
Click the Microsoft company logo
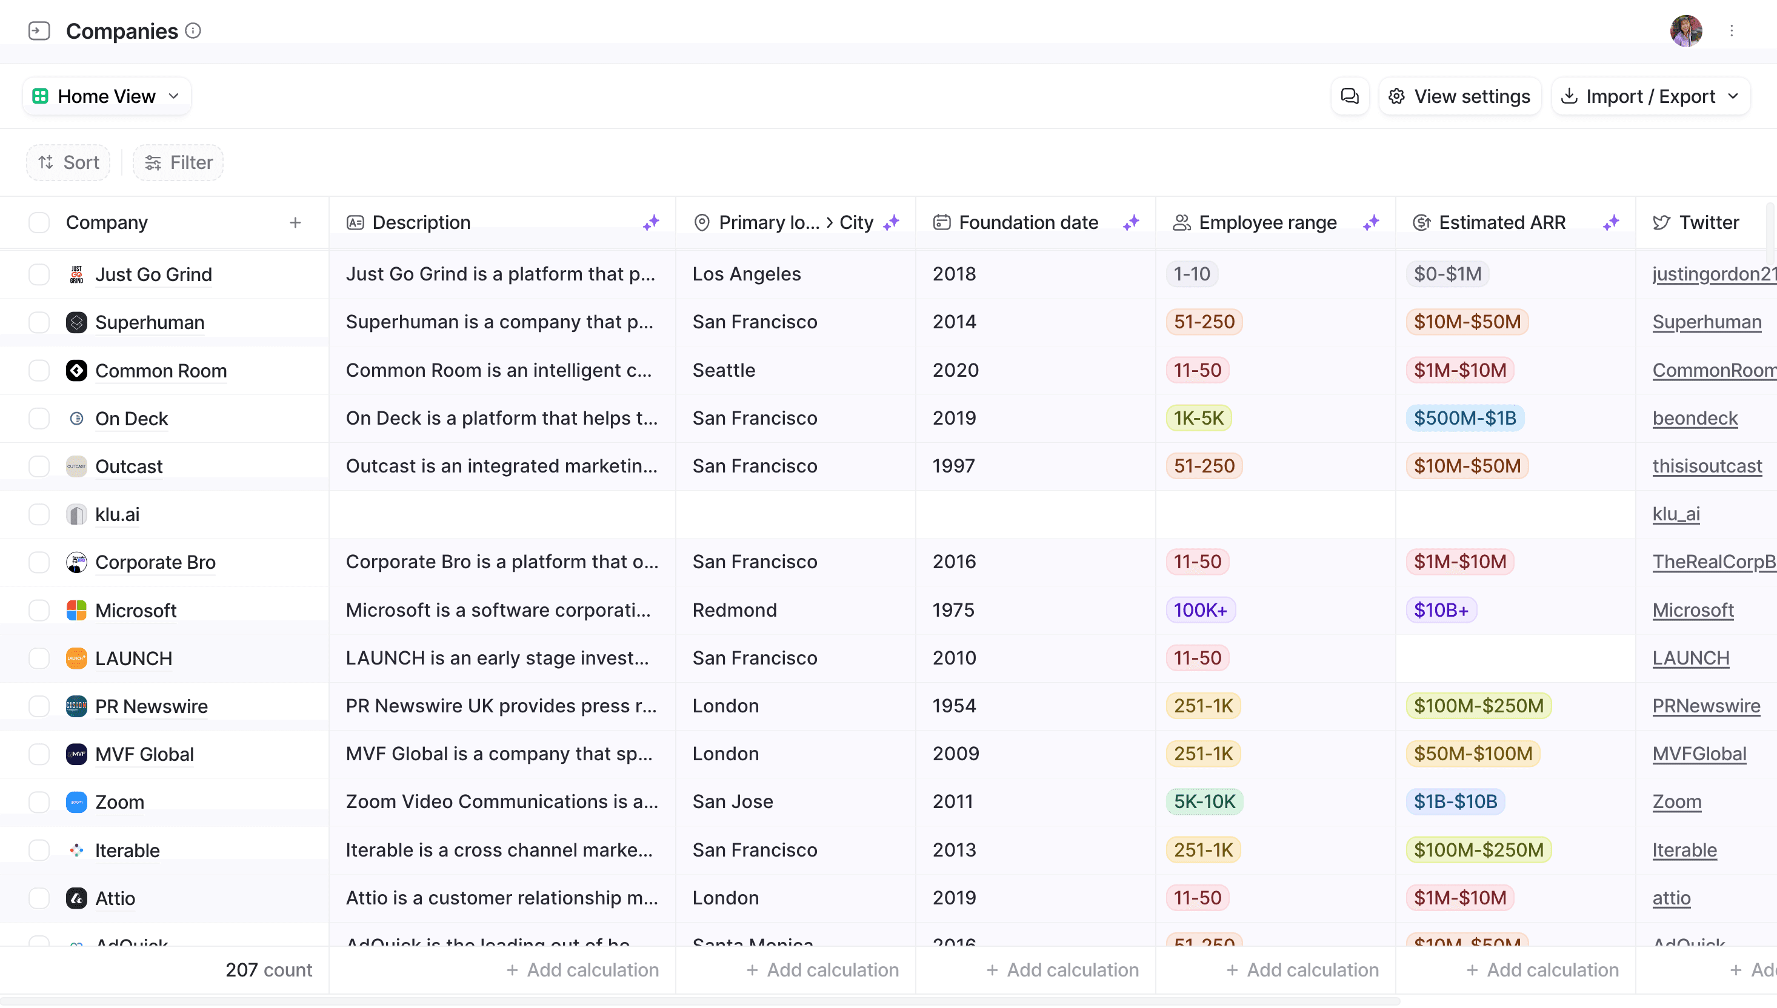(76, 610)
